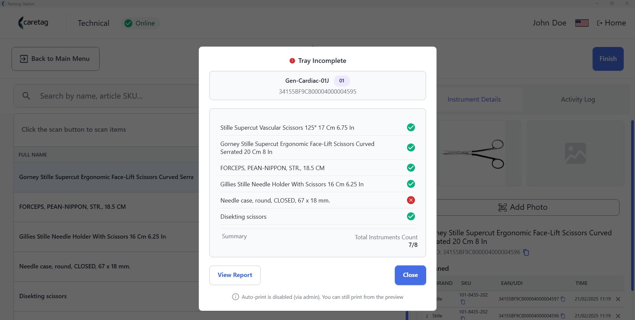This screenshot has width=635, height=320.
Task: Click green check for Gorney Stille Face-Lift Scissors
Action: 411,148
